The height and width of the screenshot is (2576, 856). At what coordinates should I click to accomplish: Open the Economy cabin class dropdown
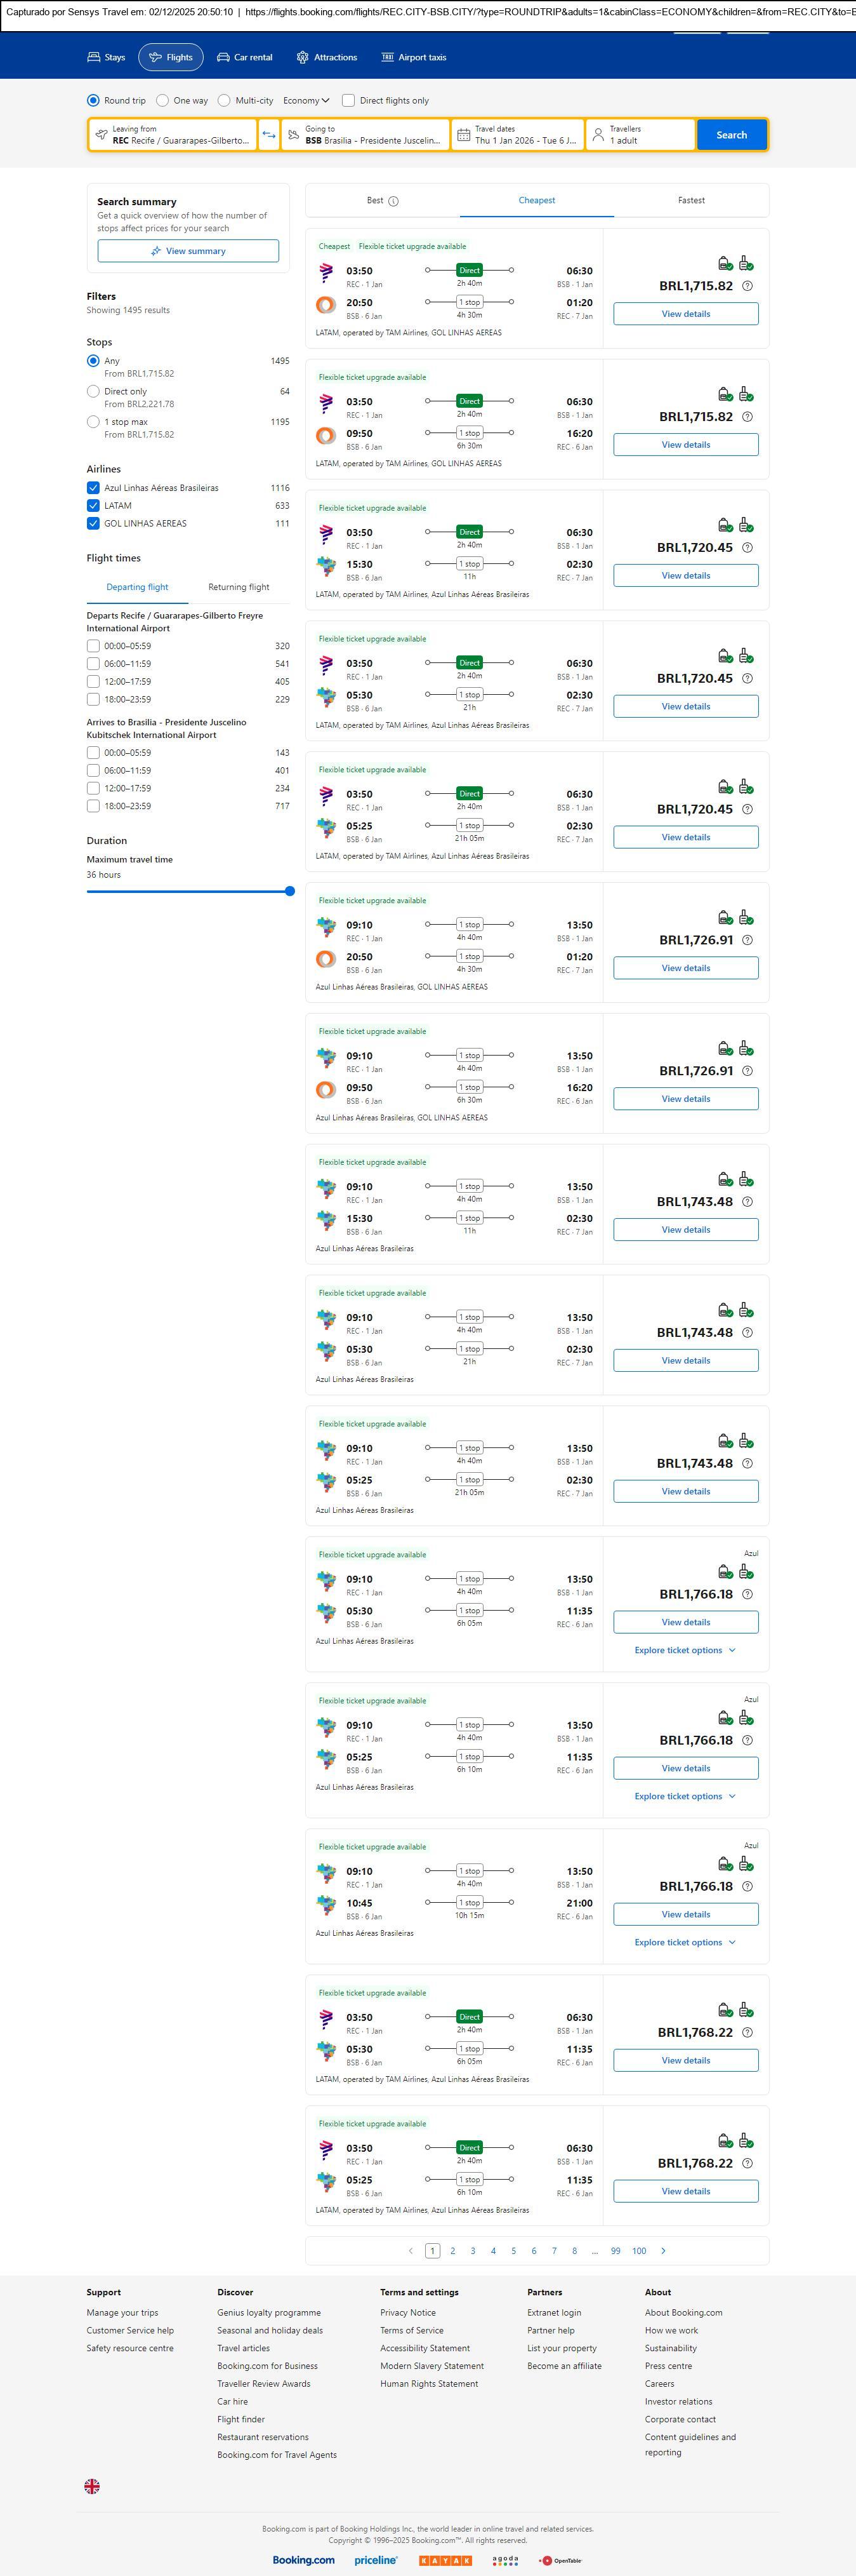point(306,101)
